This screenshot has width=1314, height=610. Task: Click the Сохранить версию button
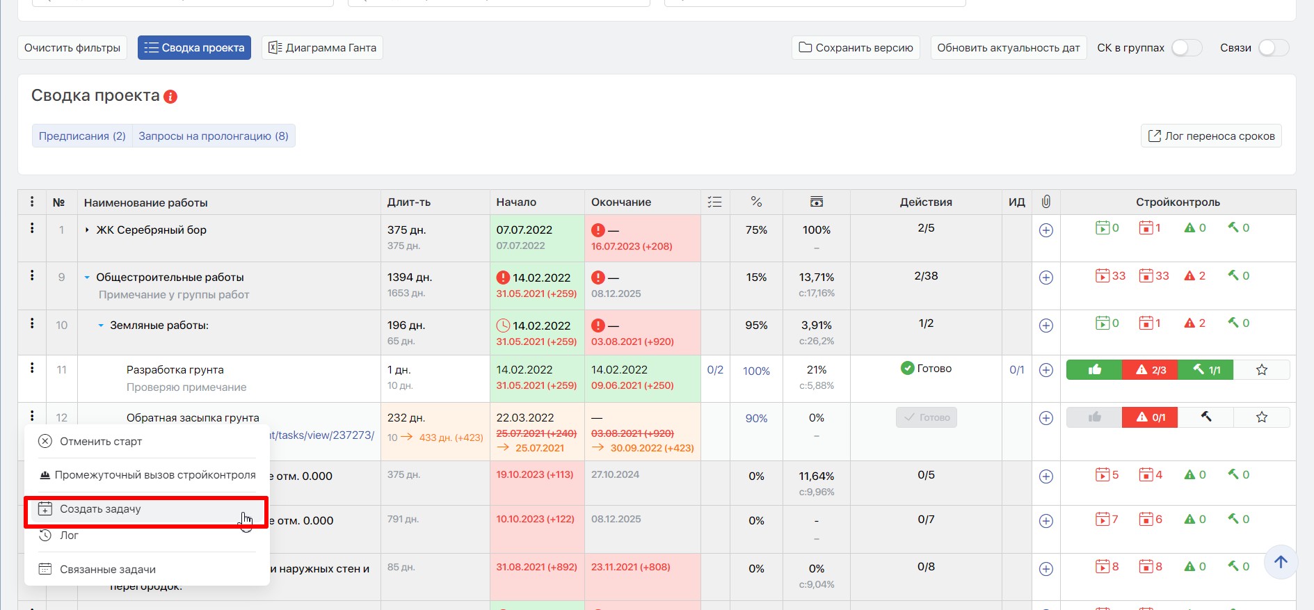[856, 48]
